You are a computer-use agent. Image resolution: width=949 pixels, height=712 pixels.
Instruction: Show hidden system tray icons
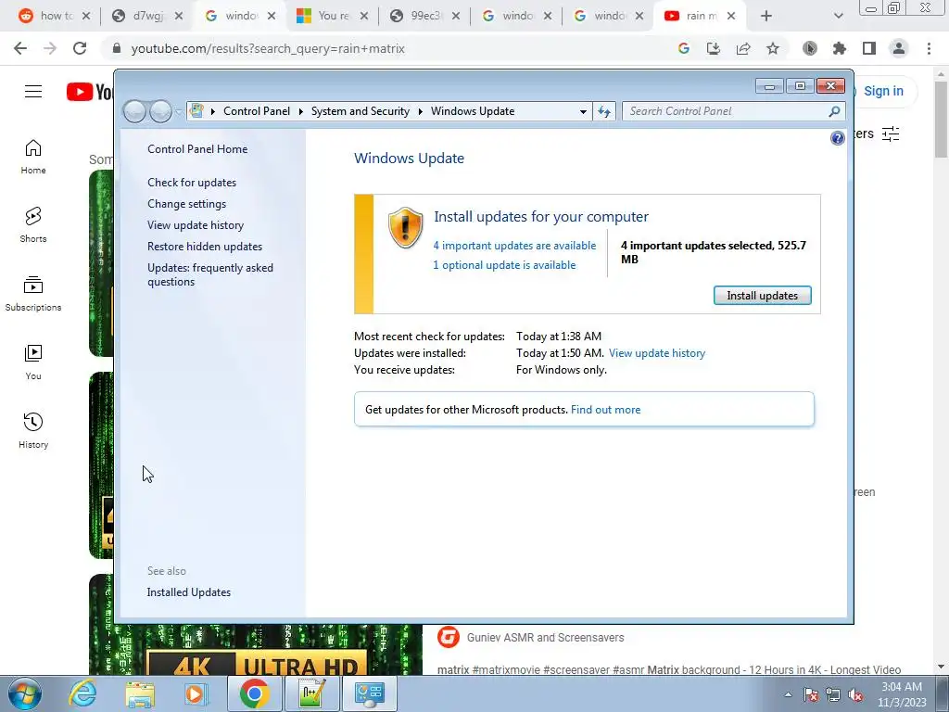click(x=788, y=695)
